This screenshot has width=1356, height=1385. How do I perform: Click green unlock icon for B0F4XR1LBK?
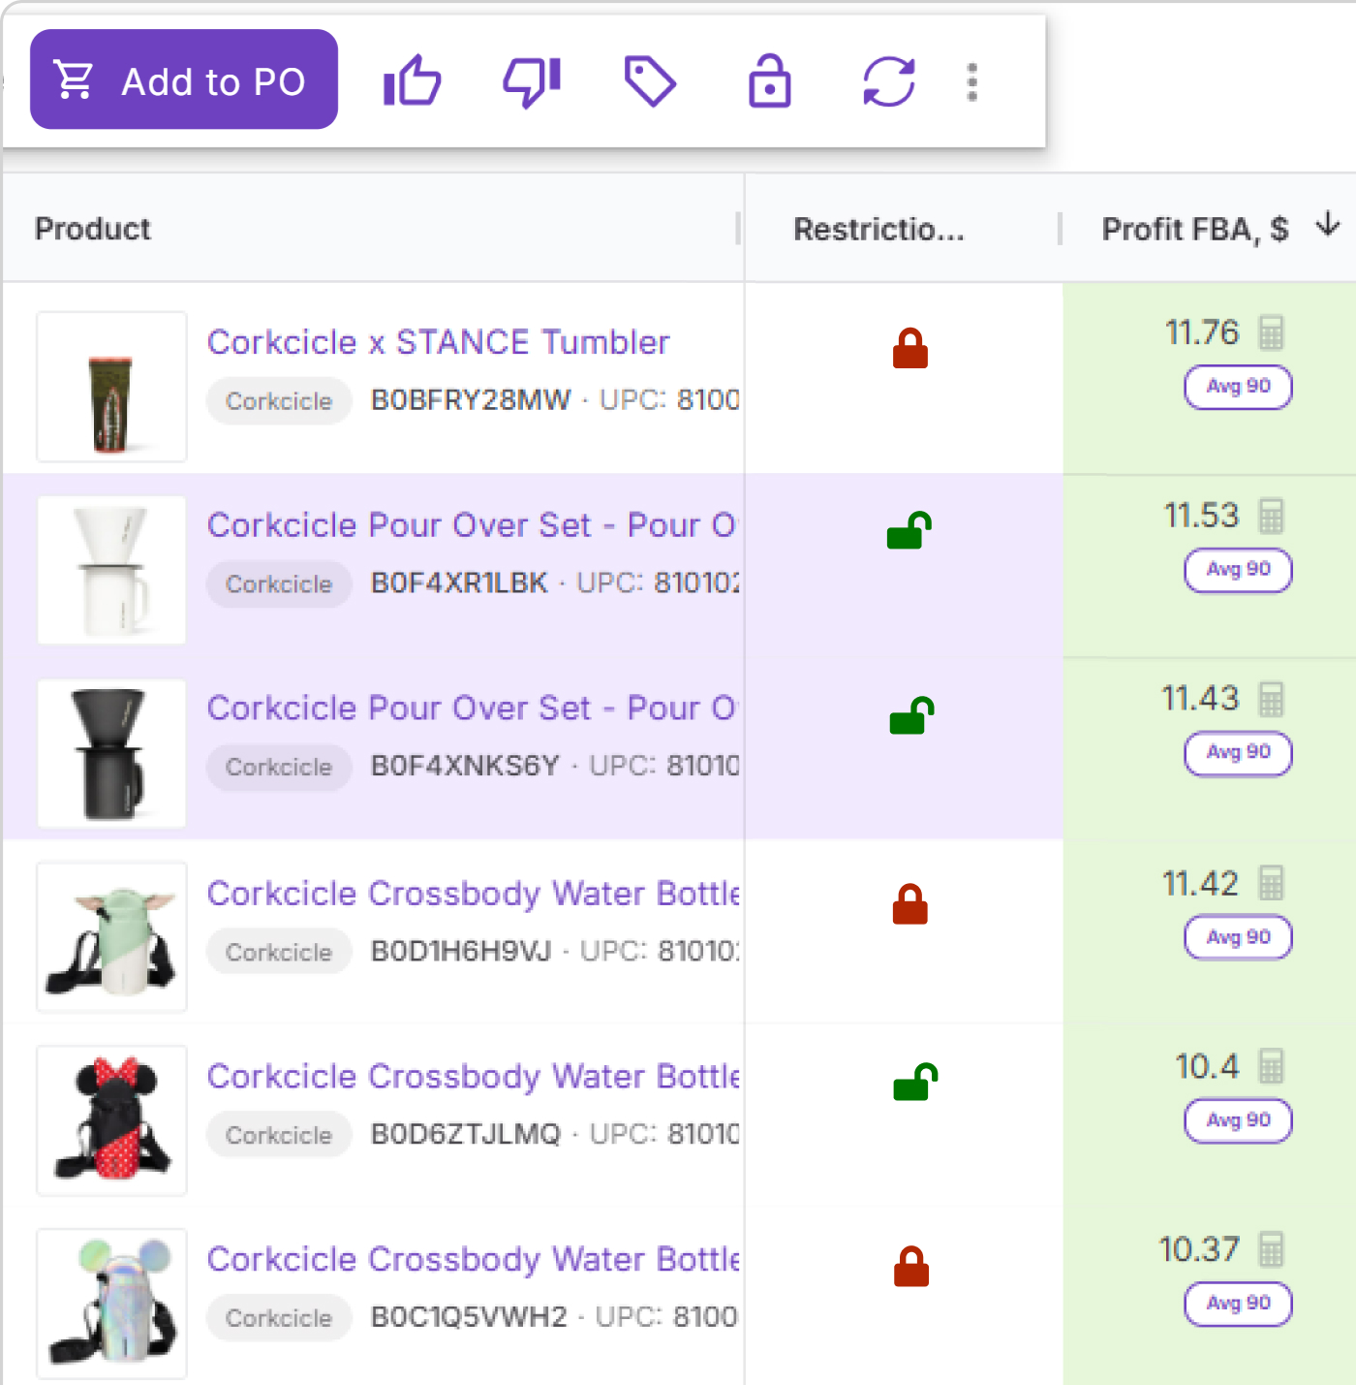coord(909,530)
